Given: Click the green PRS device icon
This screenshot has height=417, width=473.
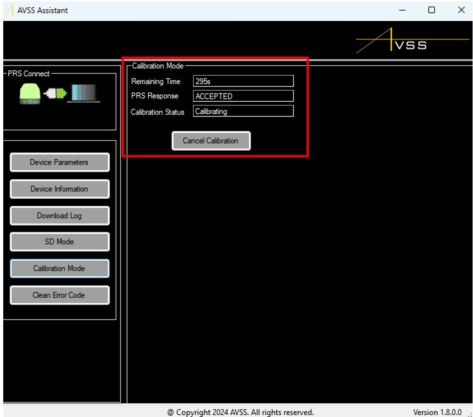Looking at the screenshot, I should pyautogui.click(x=30, y=93).
